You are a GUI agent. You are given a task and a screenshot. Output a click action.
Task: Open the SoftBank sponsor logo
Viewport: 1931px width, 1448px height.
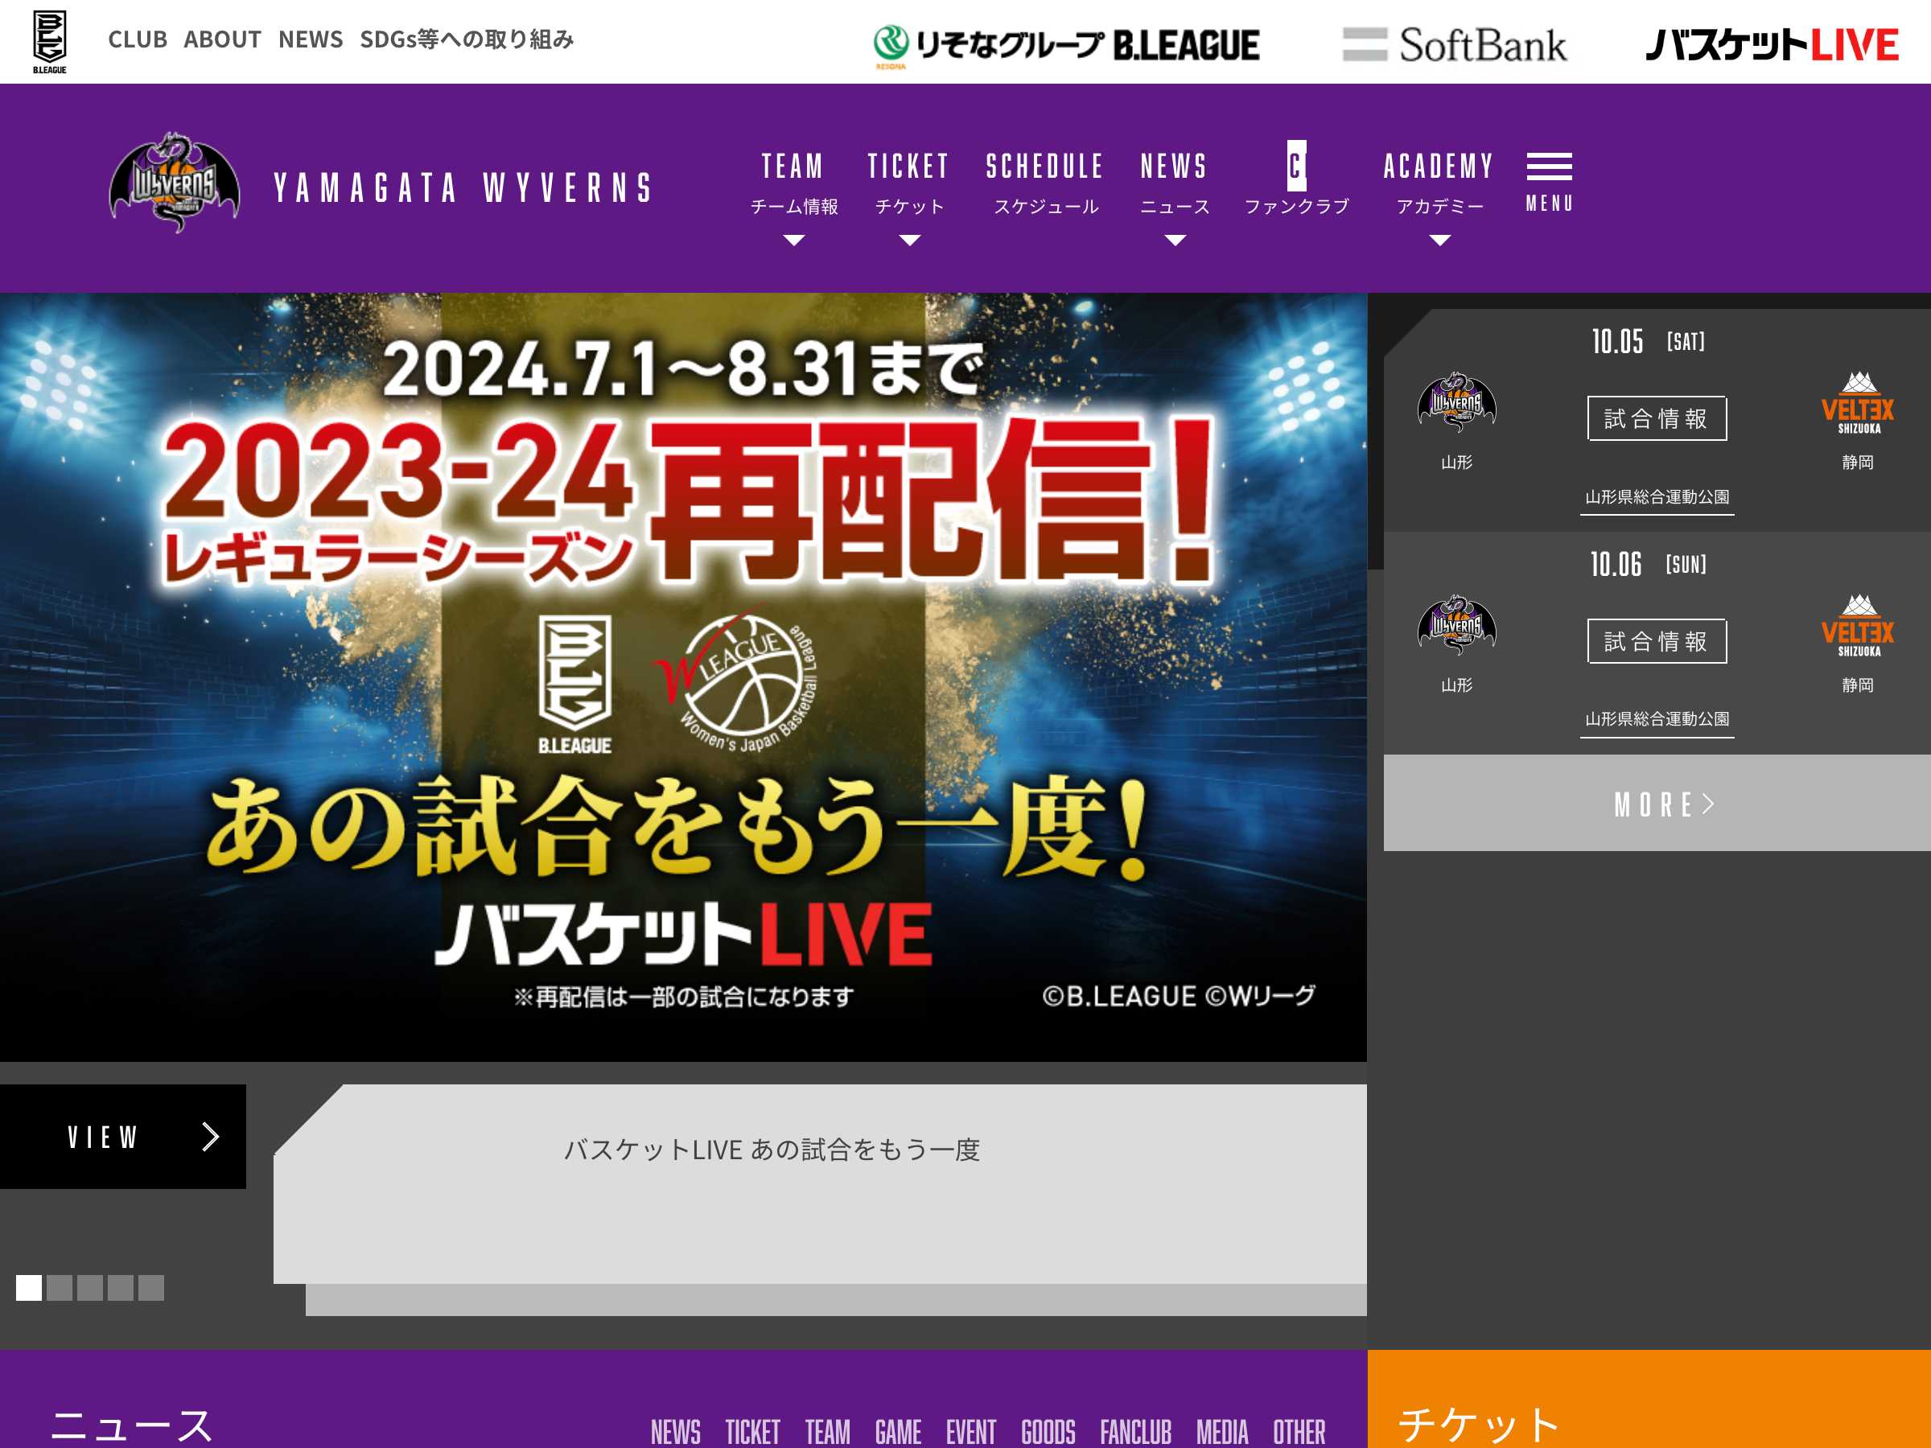pyautogui.click(x=1455, y=45)
